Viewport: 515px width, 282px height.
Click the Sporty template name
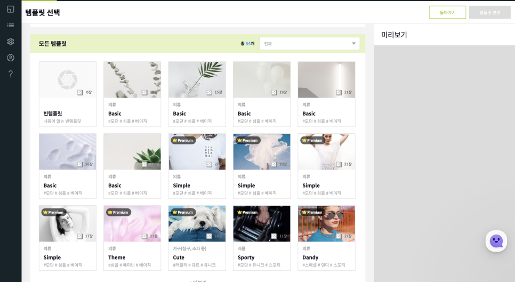246,257
